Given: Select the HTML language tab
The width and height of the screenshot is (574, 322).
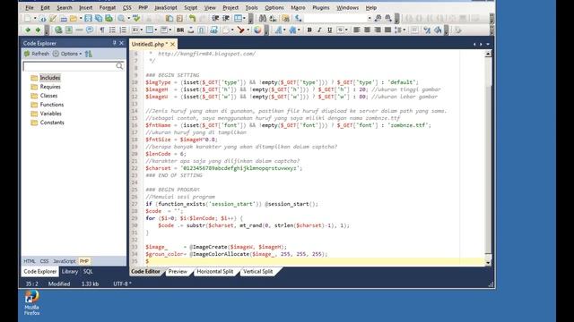Looking at the screenshot, I should click(30, 261).
